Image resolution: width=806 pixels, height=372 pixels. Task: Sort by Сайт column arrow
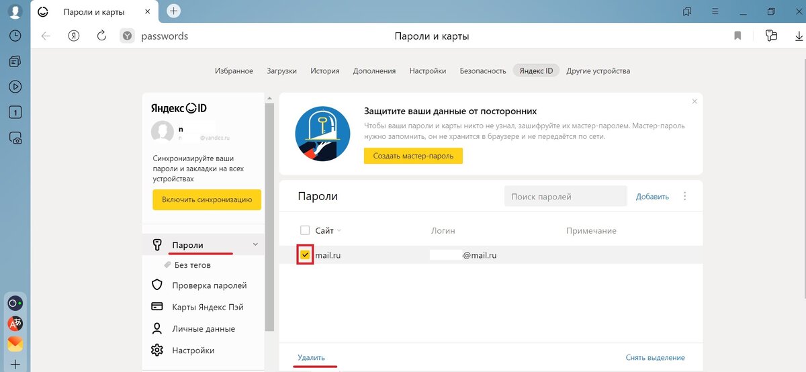tap(339, 230)
